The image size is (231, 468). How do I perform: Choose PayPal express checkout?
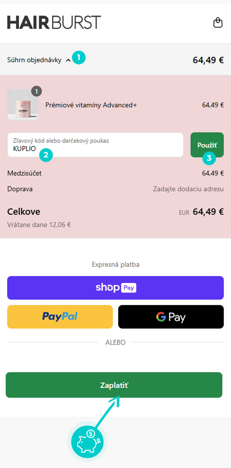(60, 316)
